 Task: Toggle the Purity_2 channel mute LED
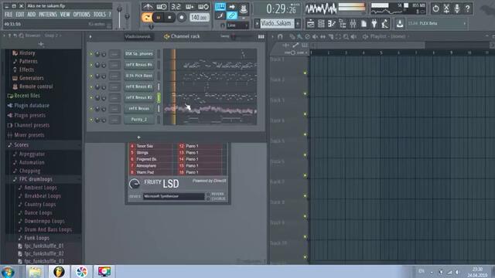(x=91, y=120)
